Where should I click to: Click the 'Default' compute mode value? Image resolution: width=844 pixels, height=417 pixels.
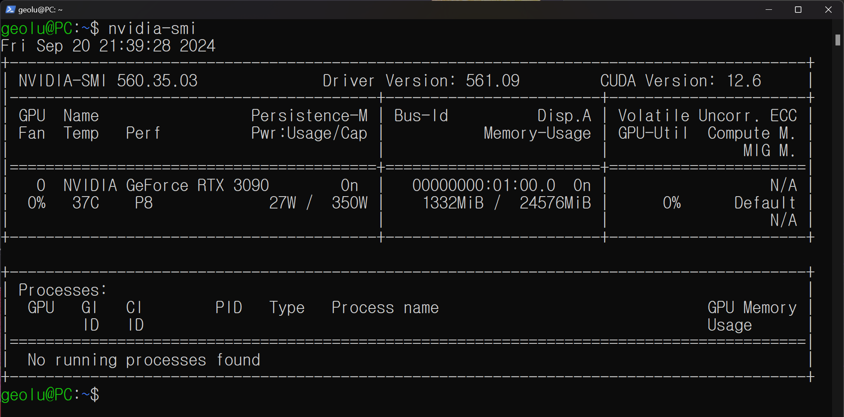coord(765,203)
